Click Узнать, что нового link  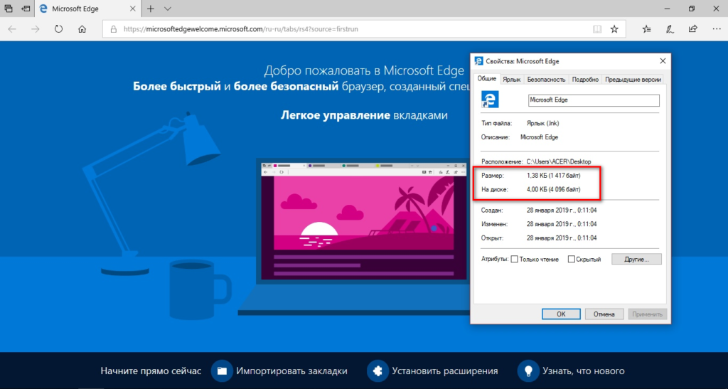[x=584, y=371]
